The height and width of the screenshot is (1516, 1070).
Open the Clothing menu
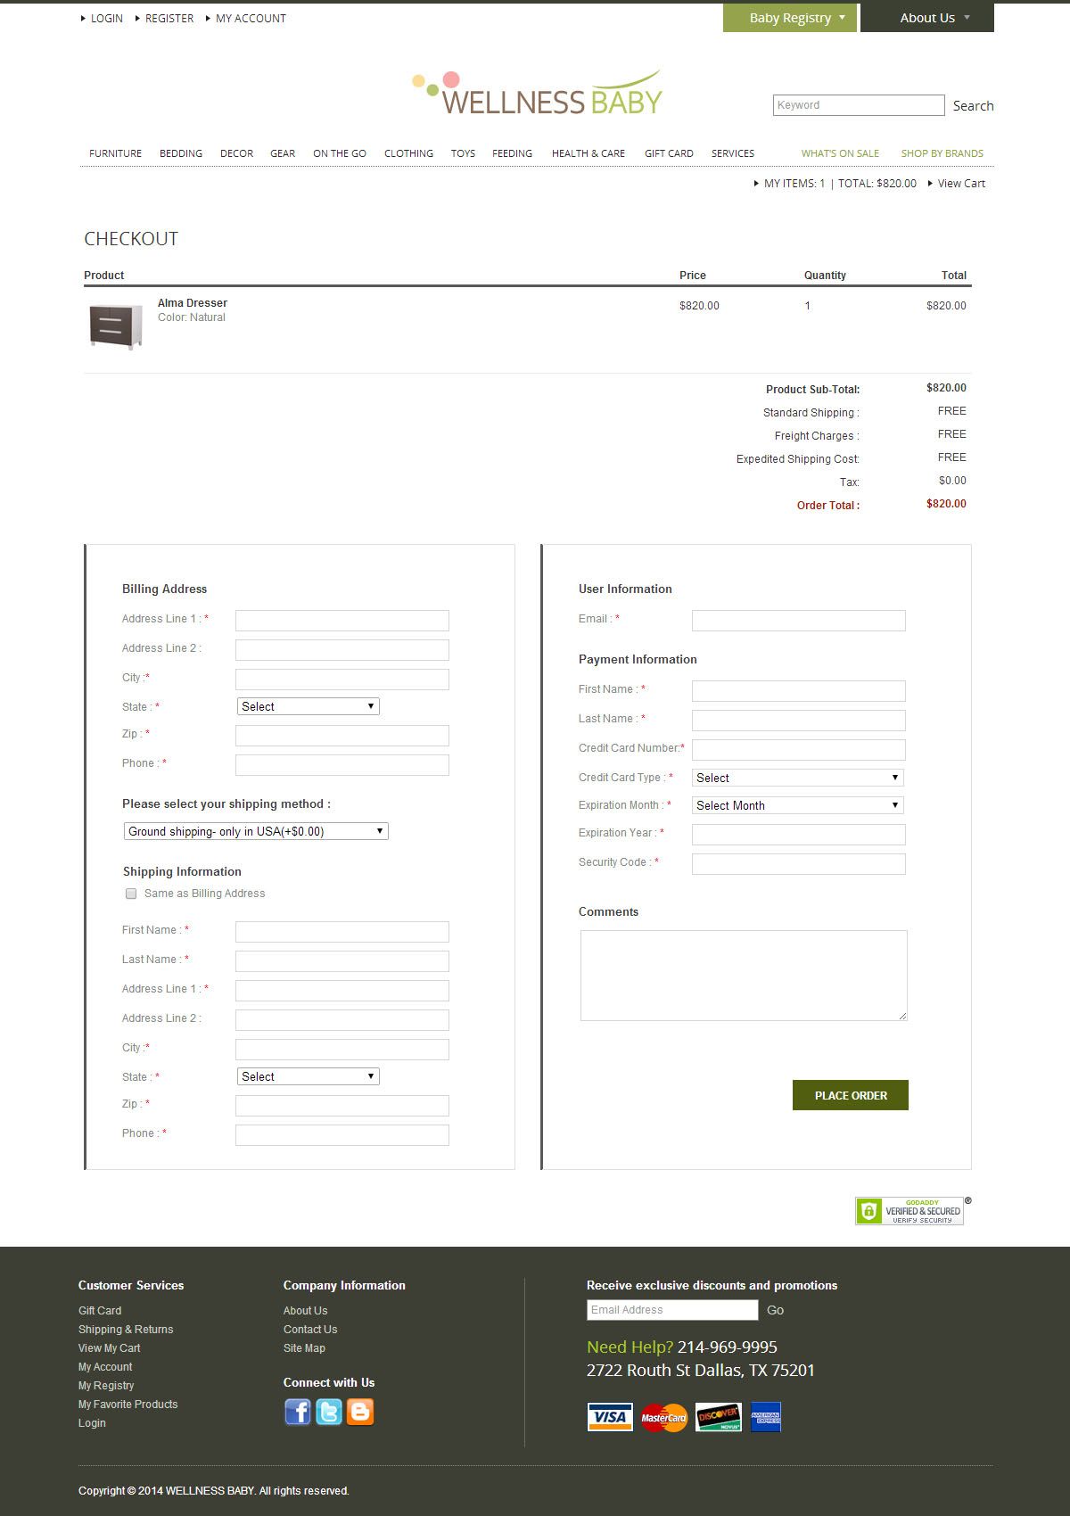409,153
